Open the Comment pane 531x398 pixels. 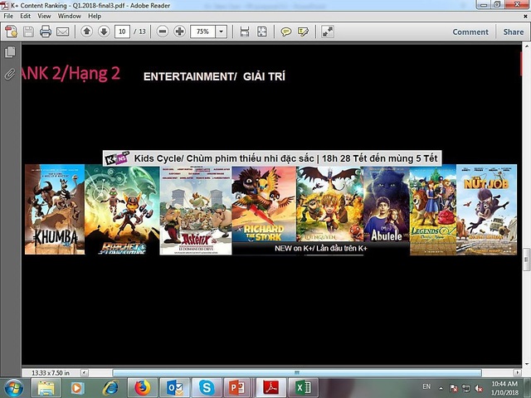[470, 32]
